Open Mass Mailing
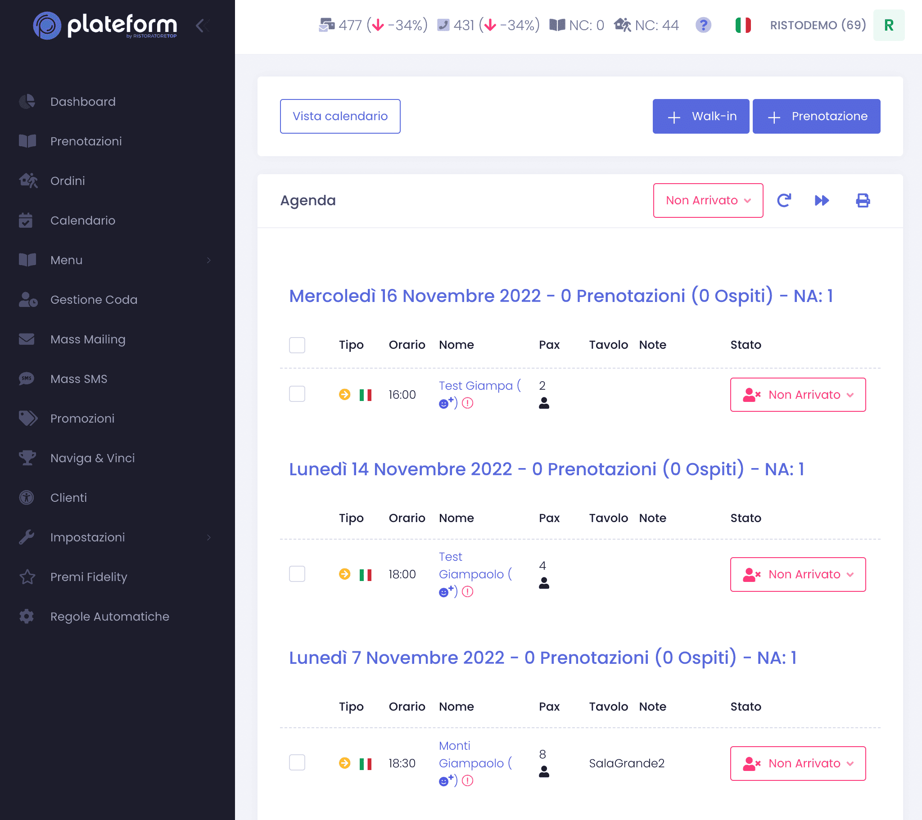This screenshot has height=820, width=922. click(x=88, y=340)
